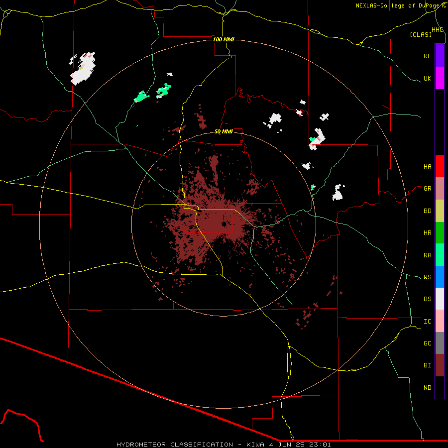Click the IC legend label
This screenshot has width=448, height=448.
427,322
